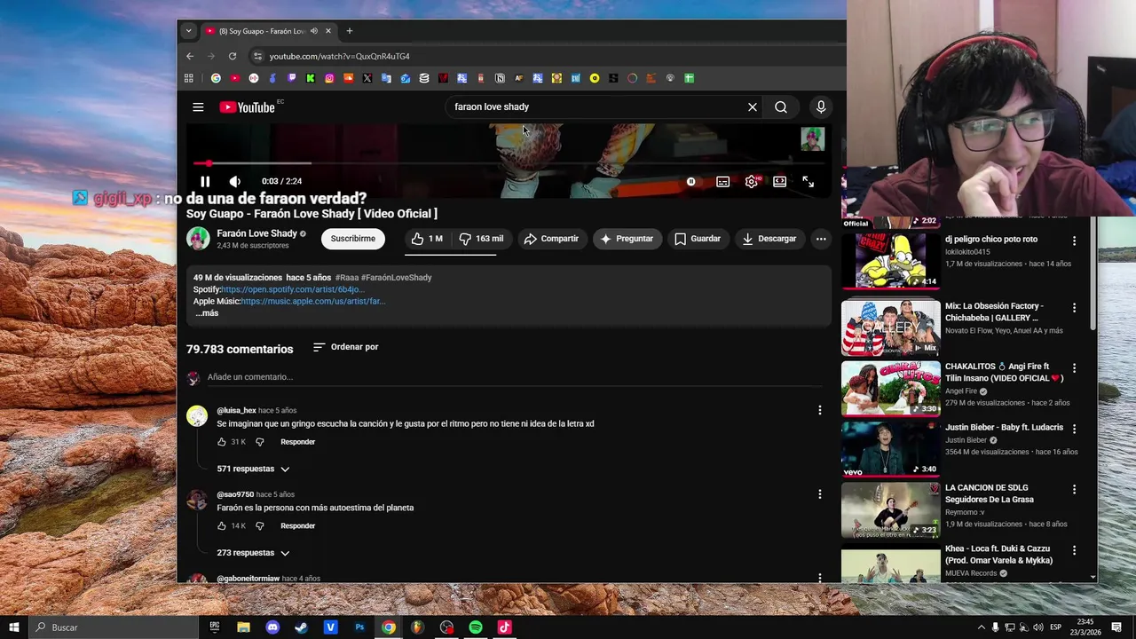Image resolution: width=1136 pixels, height=639 pixels.
Task: Open options for @sao9750's comment
Action: click(820, 494)
